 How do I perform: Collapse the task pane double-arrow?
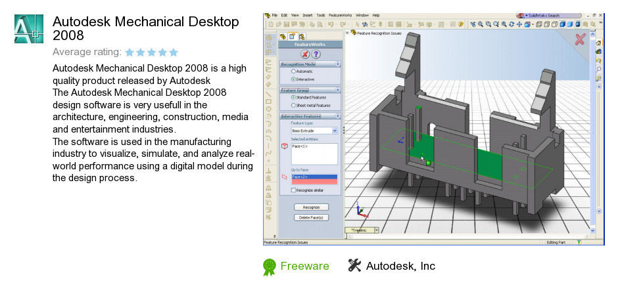(599, 87)
